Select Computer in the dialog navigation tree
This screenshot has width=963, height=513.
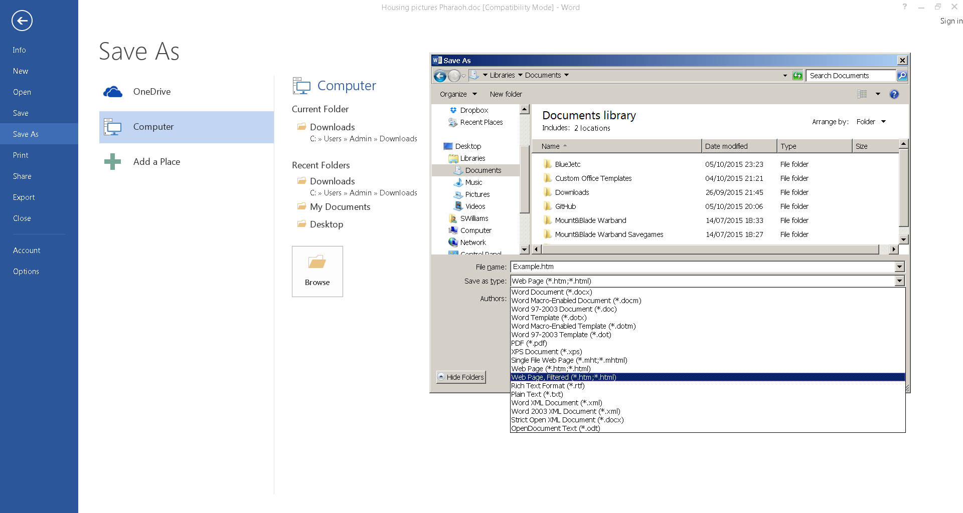point(475,230)
